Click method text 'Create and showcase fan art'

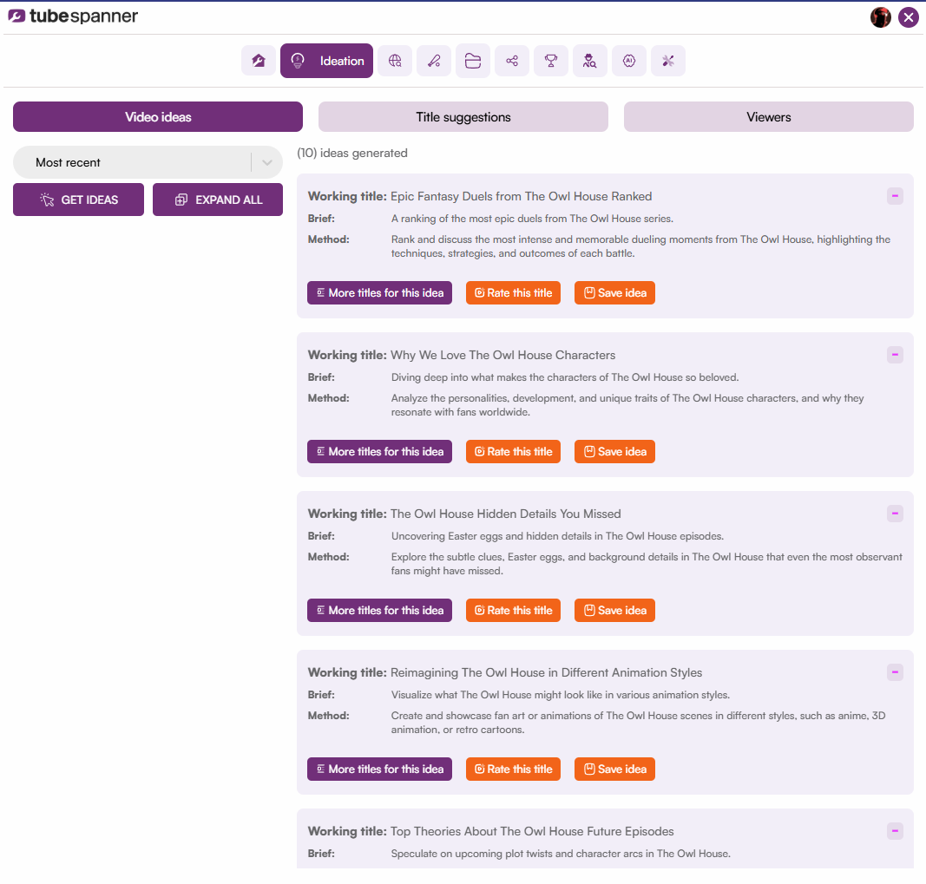[639, 723]
